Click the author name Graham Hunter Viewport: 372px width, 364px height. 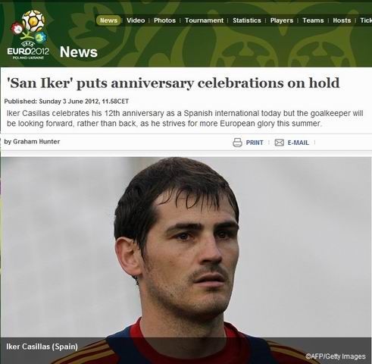[x=36, y=142]
